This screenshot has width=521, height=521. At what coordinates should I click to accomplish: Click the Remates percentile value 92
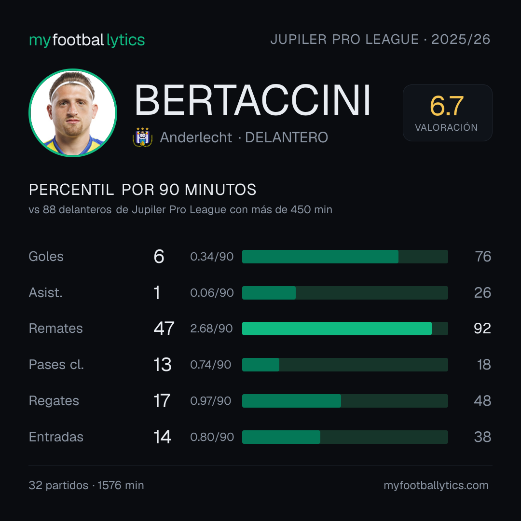[482, 329]
